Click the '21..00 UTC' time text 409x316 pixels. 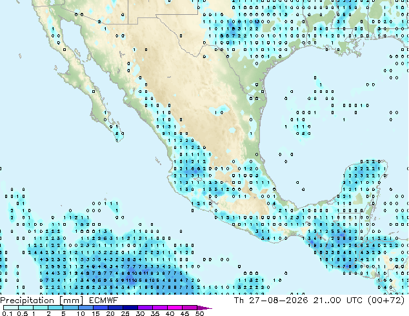coord(338,301)
